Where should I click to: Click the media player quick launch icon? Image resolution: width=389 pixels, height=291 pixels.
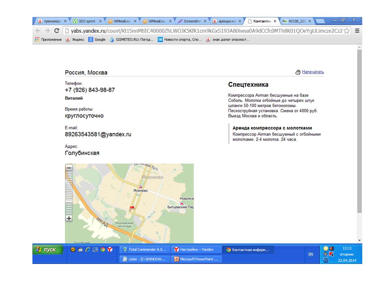[80, 250]
